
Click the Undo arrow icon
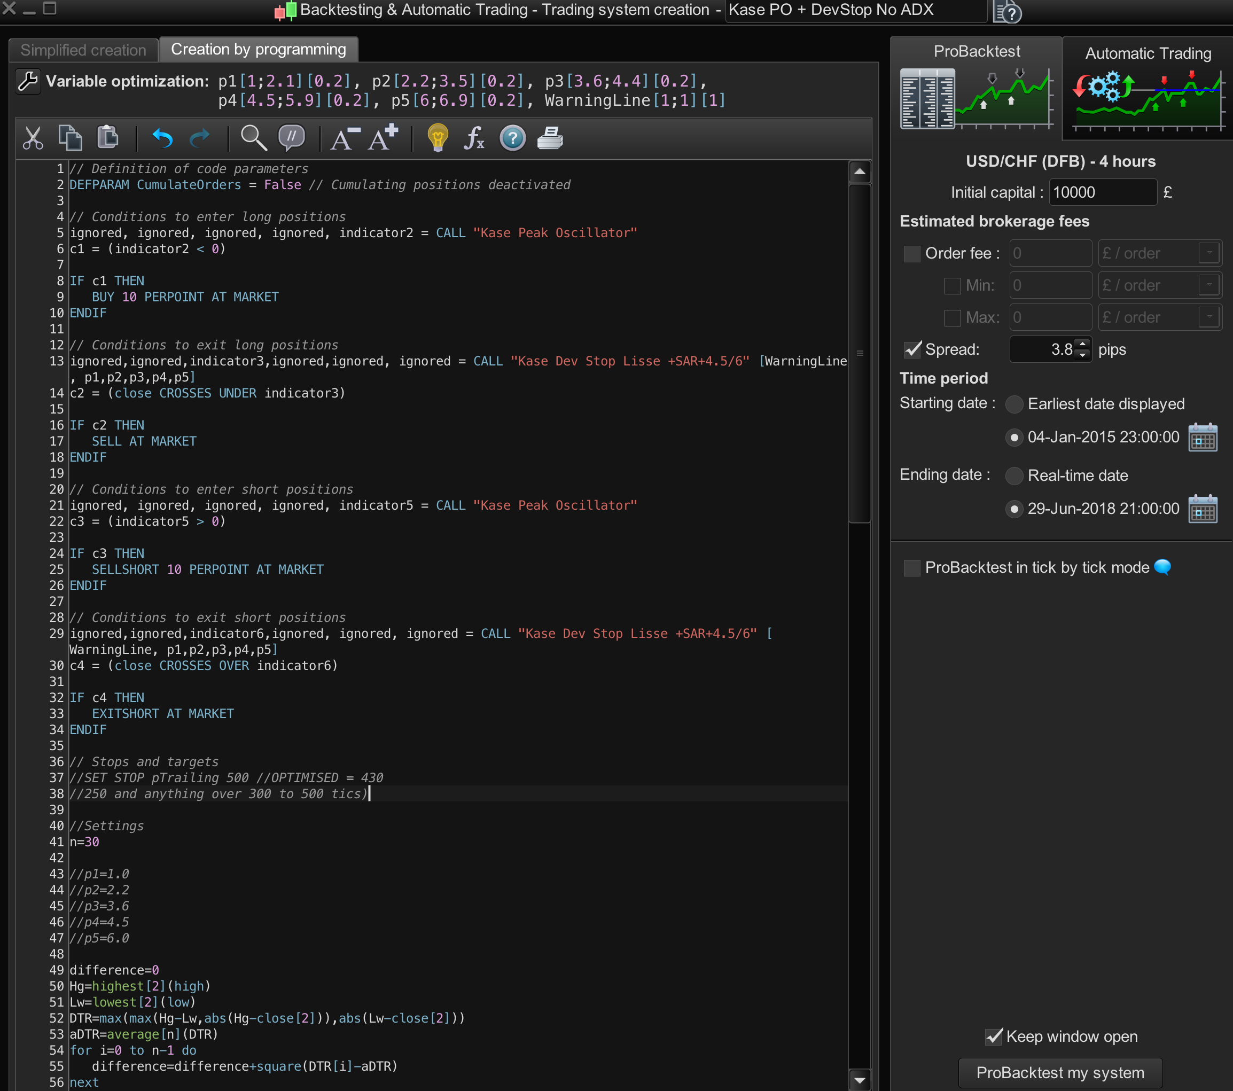tap(162, 139)
